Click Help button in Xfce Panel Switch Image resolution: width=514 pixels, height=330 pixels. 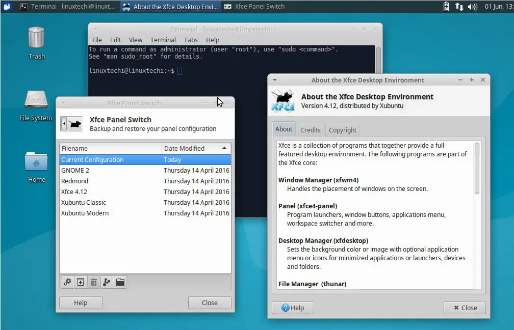tap(81, 303)
